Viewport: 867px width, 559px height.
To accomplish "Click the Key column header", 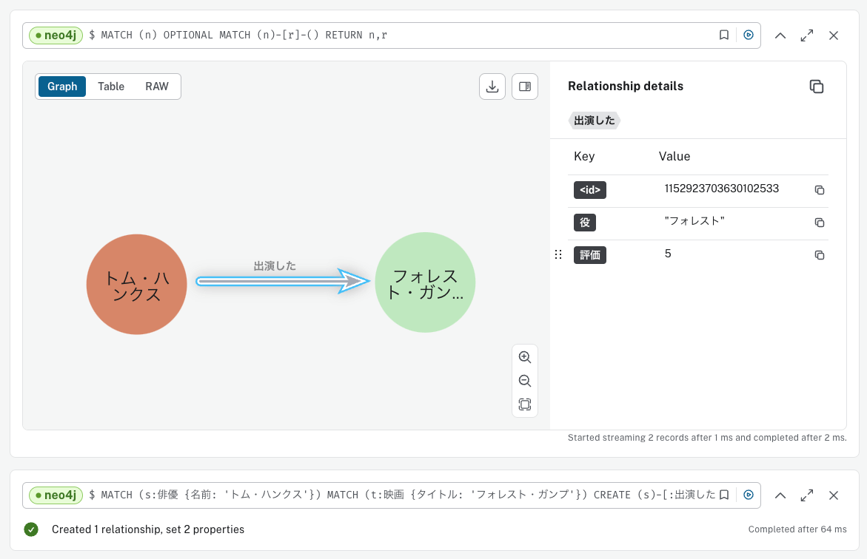I will [584, 156].
